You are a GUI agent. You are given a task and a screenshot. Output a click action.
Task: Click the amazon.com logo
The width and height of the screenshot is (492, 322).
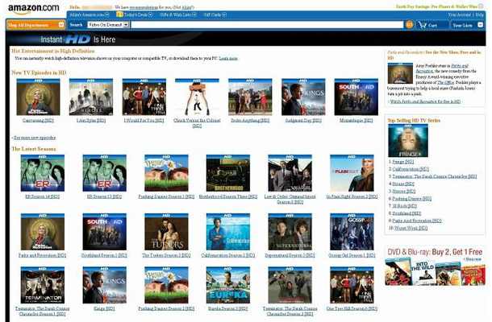[34, 9]
